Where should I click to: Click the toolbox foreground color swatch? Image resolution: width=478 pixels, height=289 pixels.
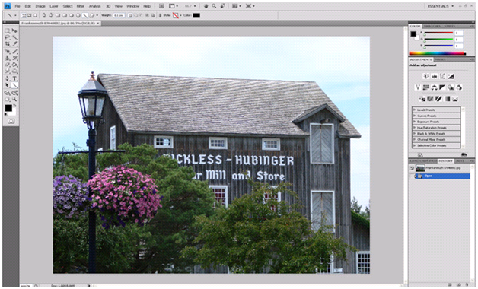[8, 108]
